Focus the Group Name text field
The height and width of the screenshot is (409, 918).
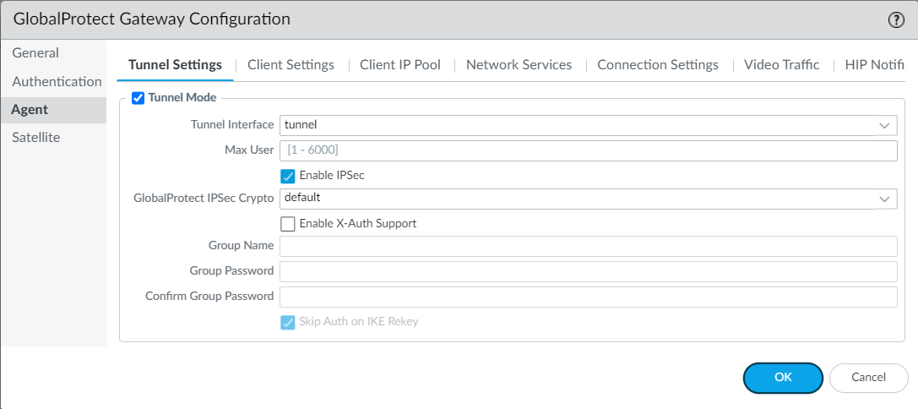tap(587, 246)
